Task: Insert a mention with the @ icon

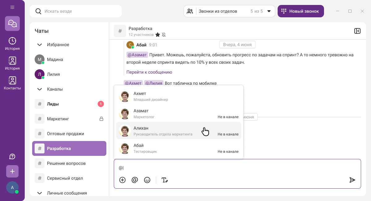Action: click(135, 180)
